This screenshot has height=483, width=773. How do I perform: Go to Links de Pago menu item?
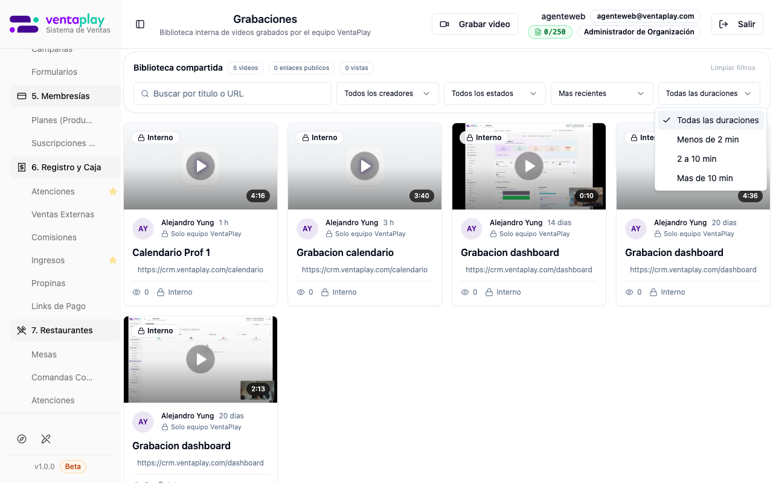click(x=59, y=306)
